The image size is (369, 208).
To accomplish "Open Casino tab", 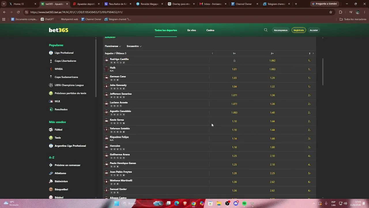I will click(x=210, y=30).
